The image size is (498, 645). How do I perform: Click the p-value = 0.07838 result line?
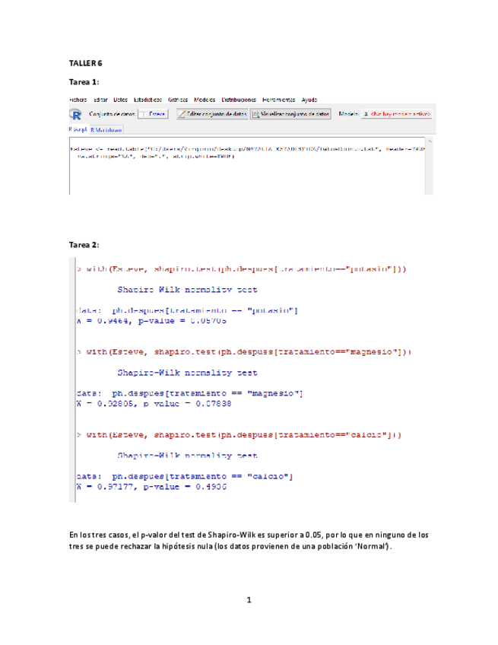[154, 404]
